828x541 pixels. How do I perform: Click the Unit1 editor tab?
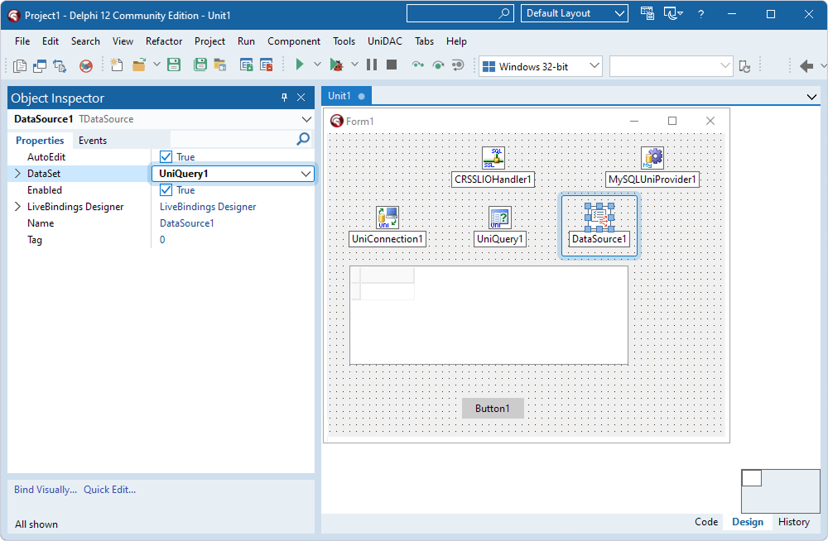pos(346,96)
